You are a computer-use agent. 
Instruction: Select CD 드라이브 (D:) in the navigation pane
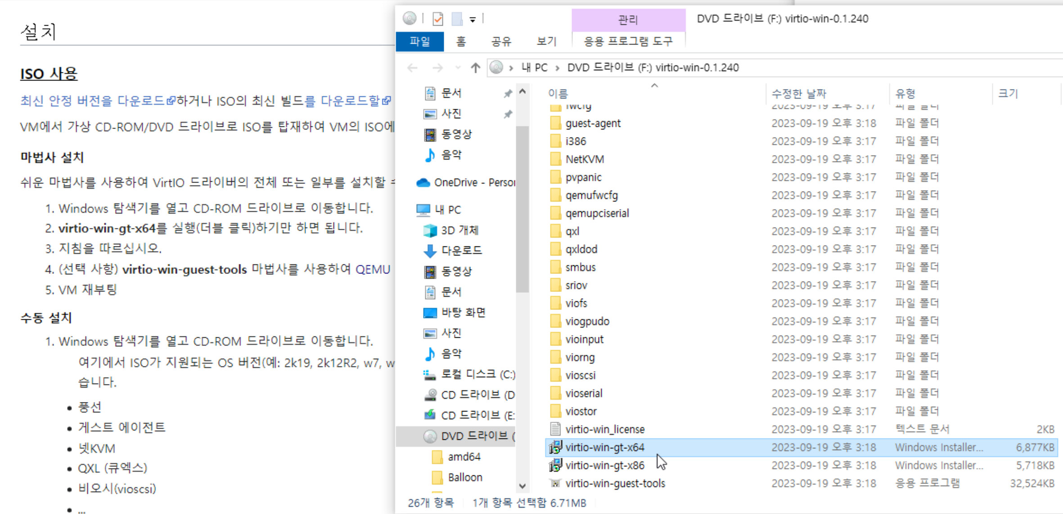pyautogui.click(x=469, y=395)
